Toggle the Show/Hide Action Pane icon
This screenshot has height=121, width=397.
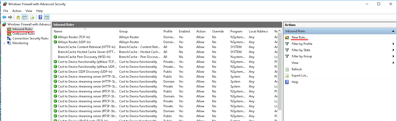click(x=47, y=17)
